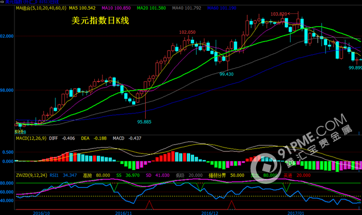362x215 pixels.
Task: Select the DEA -0.188 value
Action: [94, 138]
